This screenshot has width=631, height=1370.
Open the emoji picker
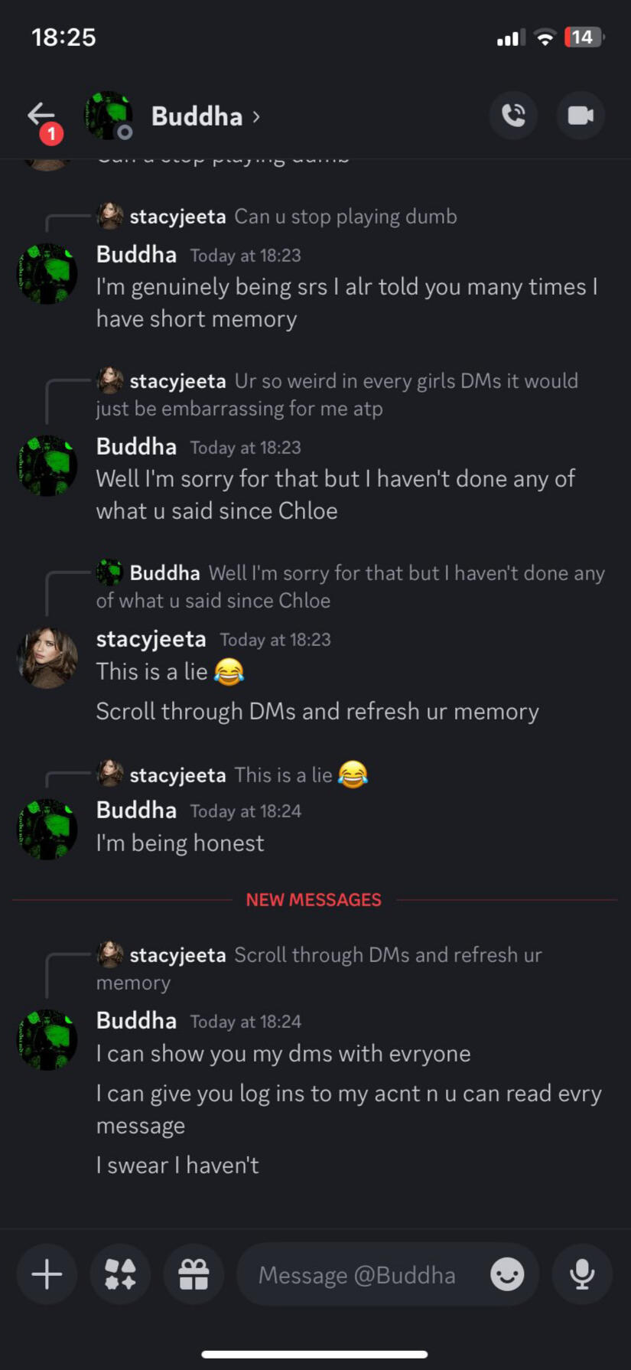(507, 1274)
